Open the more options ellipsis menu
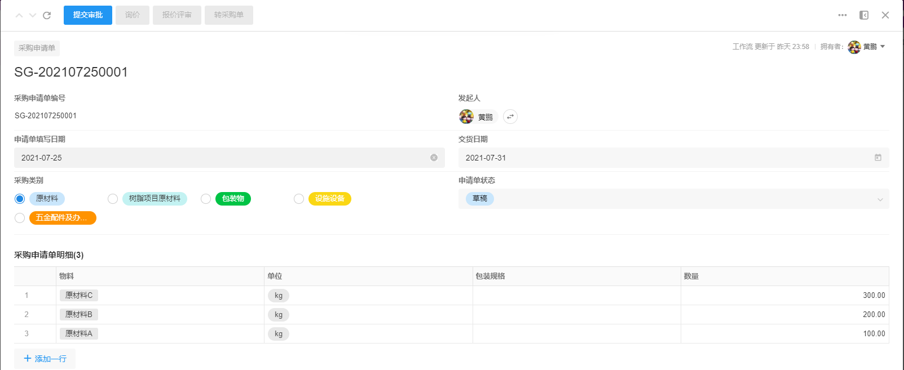Image resolution: width=904 pixels, height=370 pixels. coord(843,15)
